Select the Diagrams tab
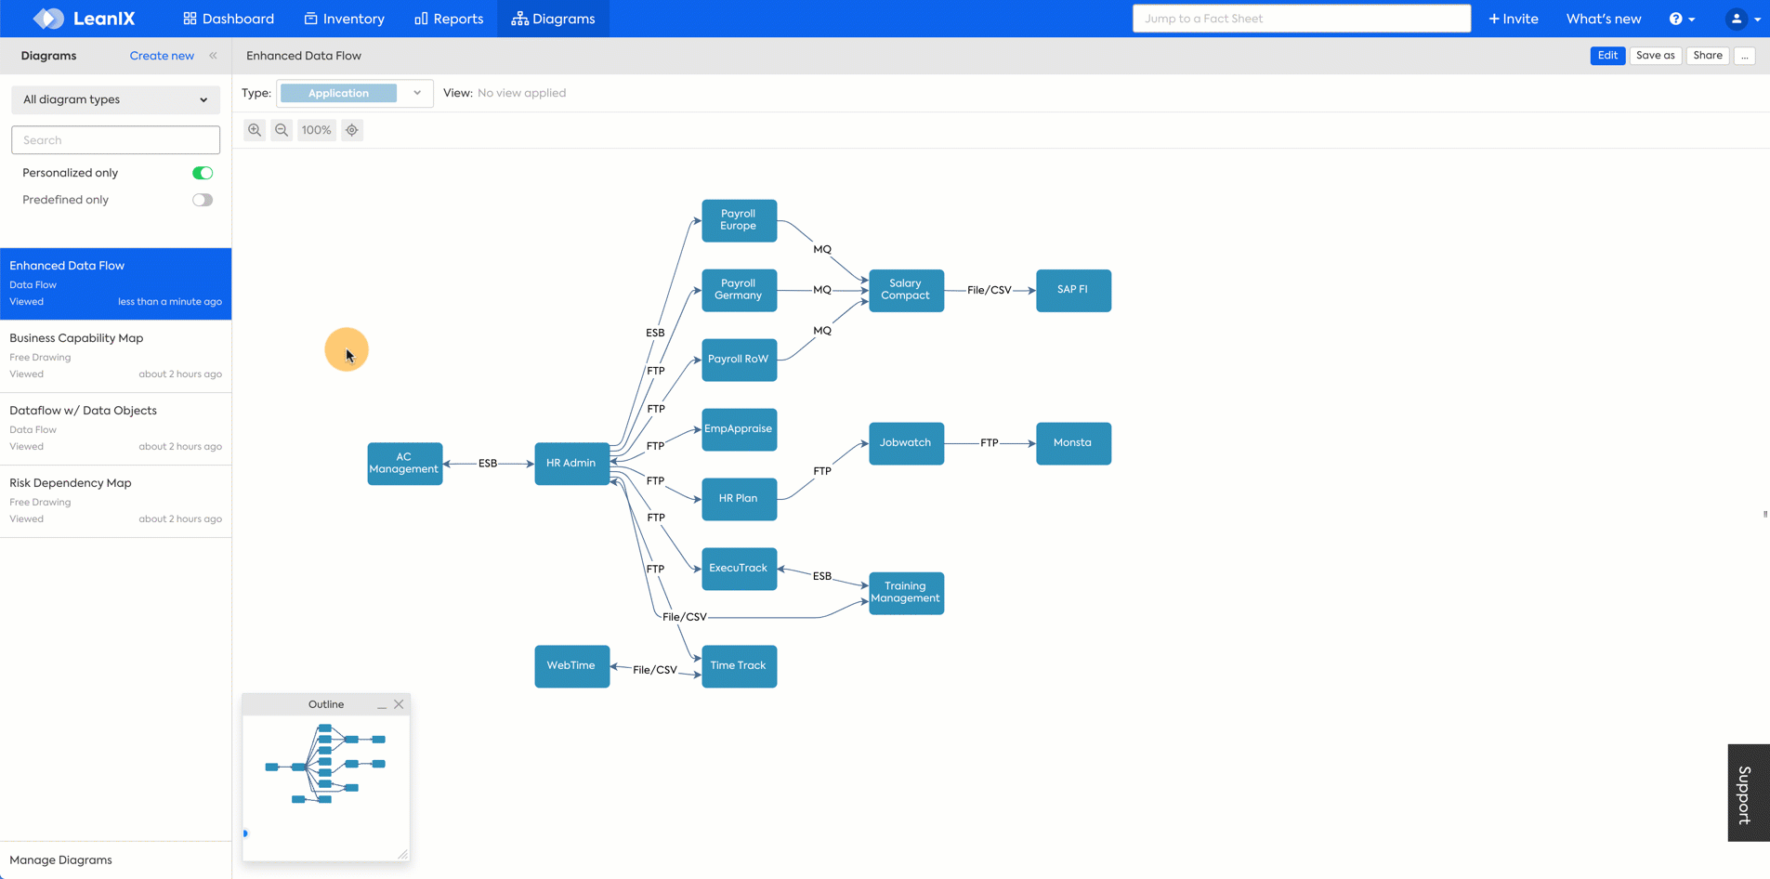The width and height of the screenshot is (1770, 879). pyautogui.click(x=553, y=19)
